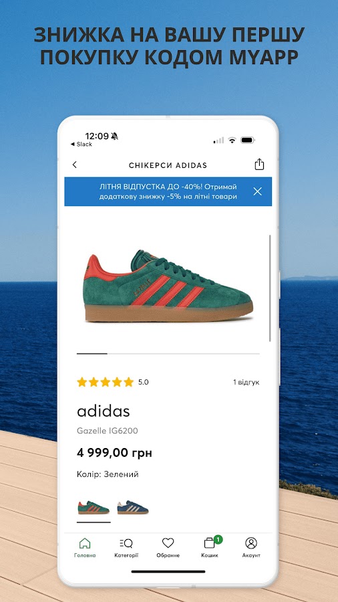Tap the back arrow icon
This screenshot has width=338, height=602.
[75, 165]
